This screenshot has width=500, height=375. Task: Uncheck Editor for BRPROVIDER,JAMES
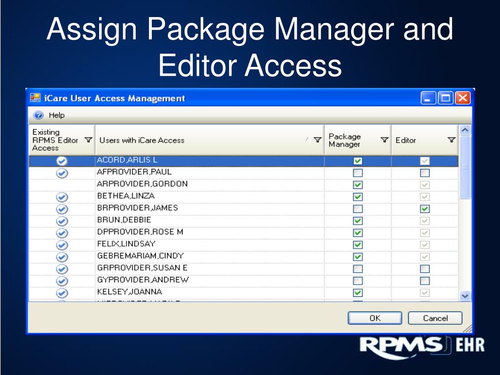pos(425,209)
